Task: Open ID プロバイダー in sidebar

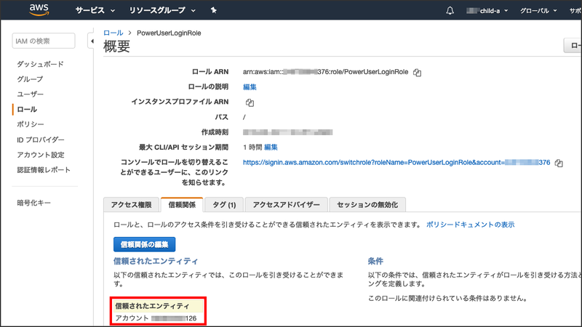Action: point(41,140)
